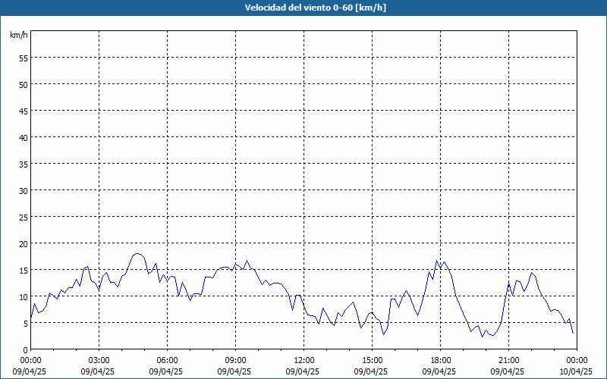Click the 10/04/25 date label

point(576,371)
